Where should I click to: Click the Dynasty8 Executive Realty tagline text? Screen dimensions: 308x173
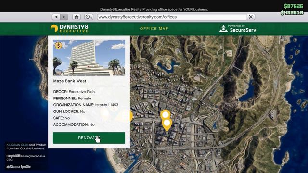[x=154, y=9]
